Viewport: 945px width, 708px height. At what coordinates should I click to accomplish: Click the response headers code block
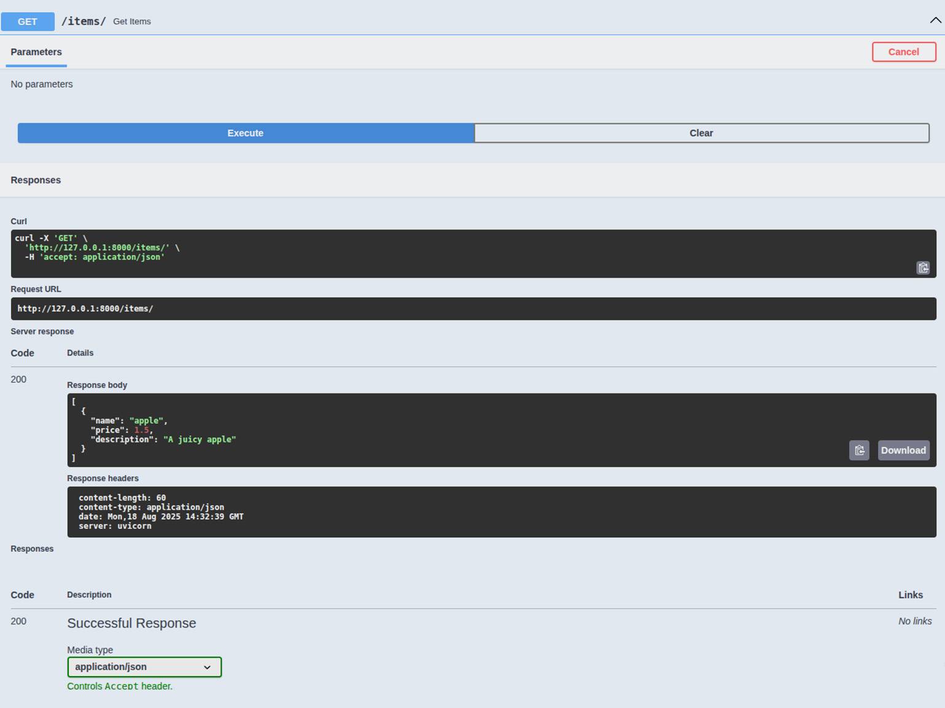501,512
